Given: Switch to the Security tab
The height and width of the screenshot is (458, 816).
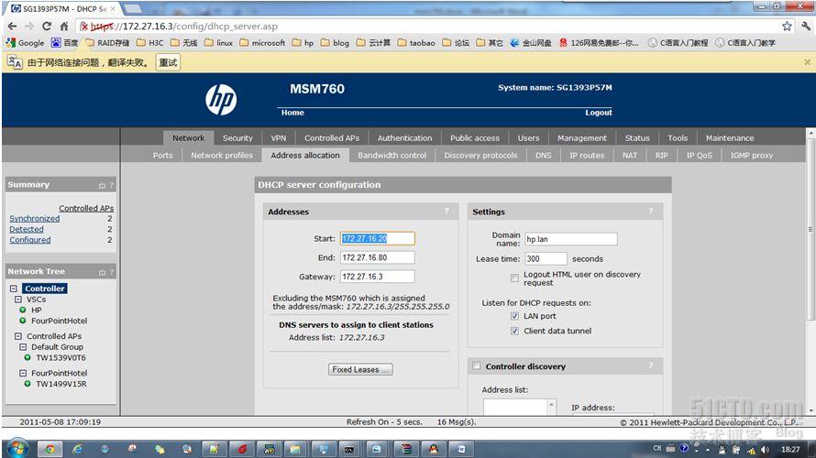Looking at the screenshot, I should pyautogui.click(x=237, y=137).
